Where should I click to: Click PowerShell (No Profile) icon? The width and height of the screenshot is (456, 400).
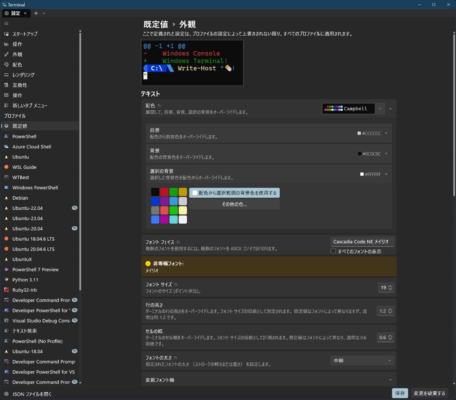point(6,341)
